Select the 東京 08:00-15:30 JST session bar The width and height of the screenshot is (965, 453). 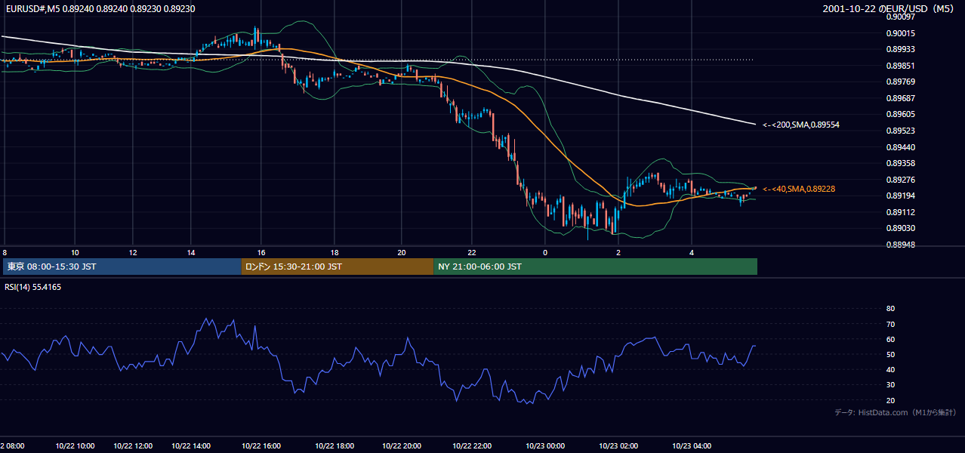click(x=122, y=267)
